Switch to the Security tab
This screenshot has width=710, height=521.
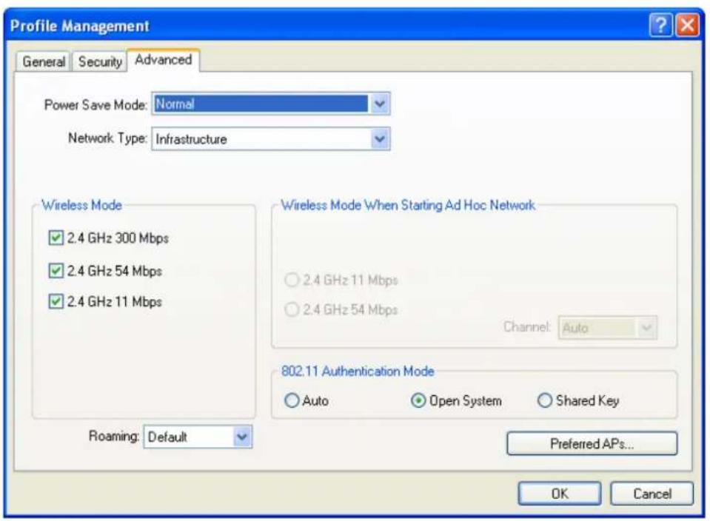pos(100,61)
